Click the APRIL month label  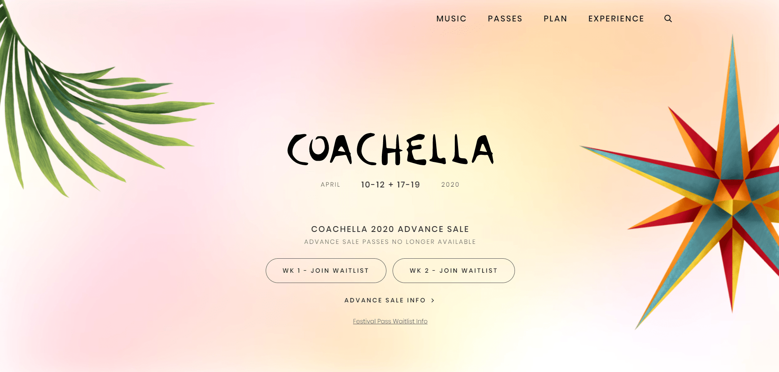(330, 185)
